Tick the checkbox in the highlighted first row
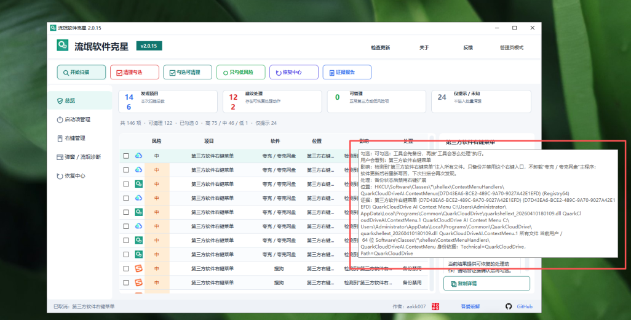The image size is (631, 320). [x=126, y=156]
